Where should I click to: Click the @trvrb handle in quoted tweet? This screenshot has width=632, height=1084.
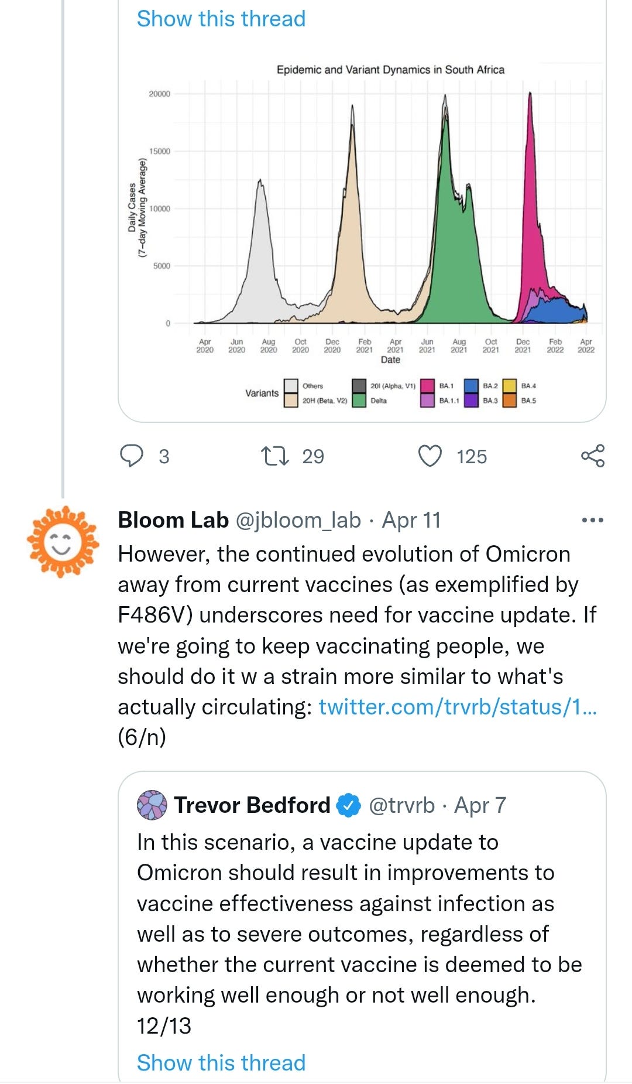point(402,805)
